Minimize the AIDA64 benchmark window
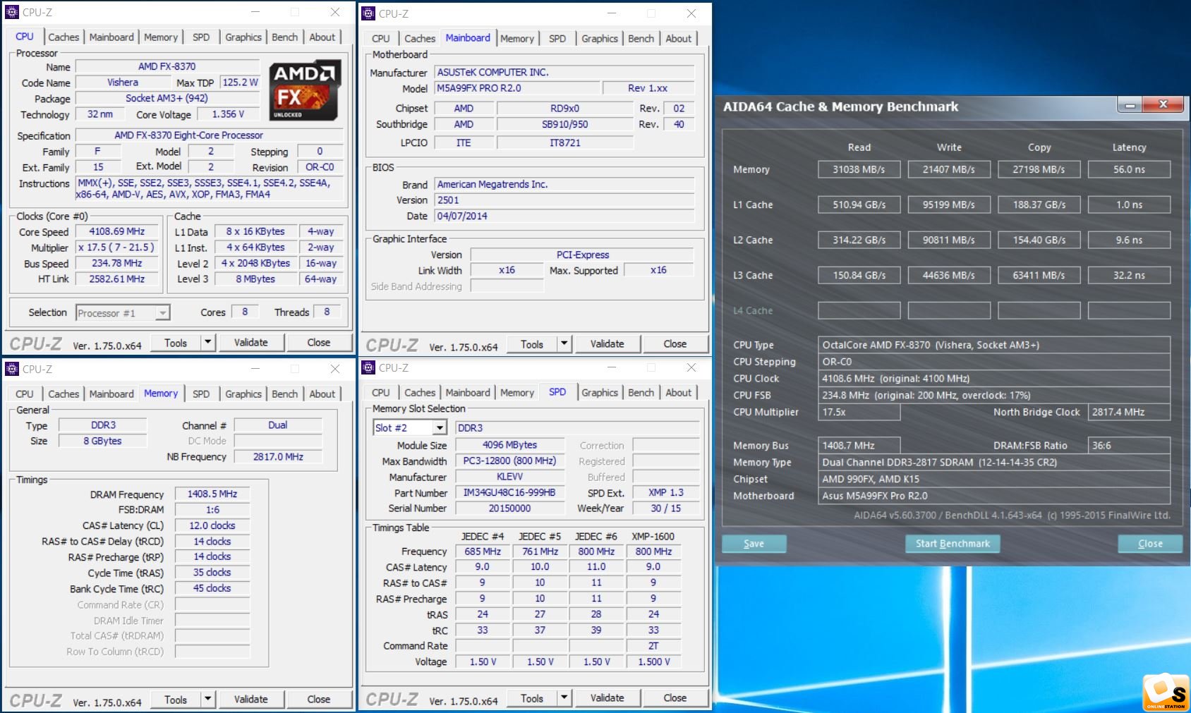 point(1130,105)
